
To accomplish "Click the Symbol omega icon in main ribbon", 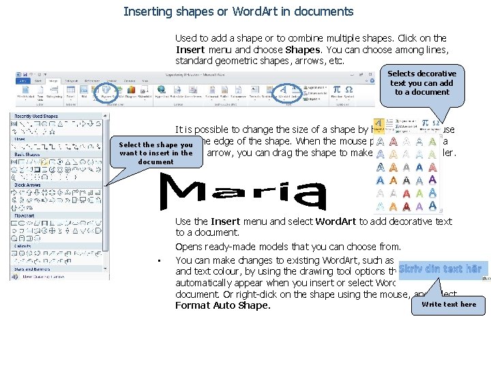I will (349, 91).
